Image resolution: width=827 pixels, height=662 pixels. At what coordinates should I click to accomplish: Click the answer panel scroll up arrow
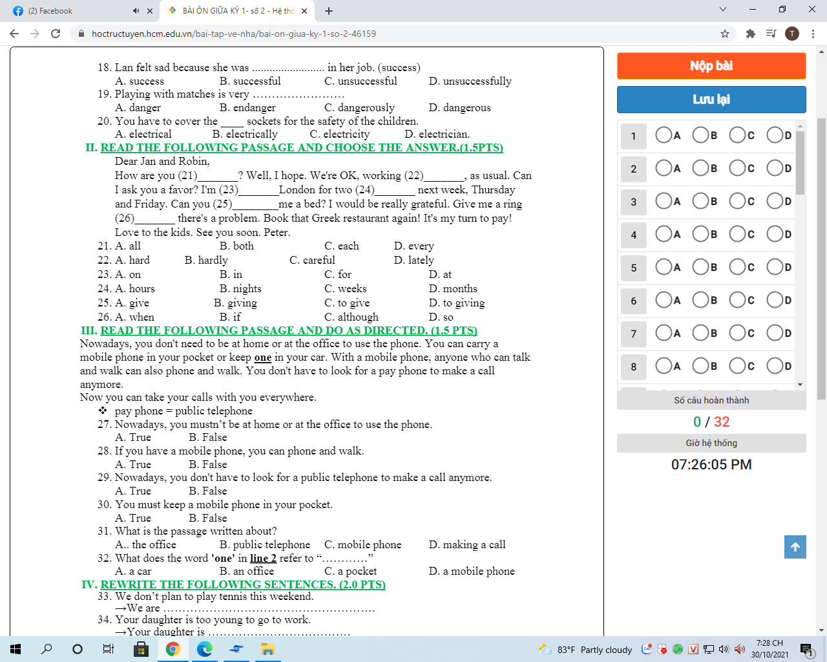(x=801, y=125)
